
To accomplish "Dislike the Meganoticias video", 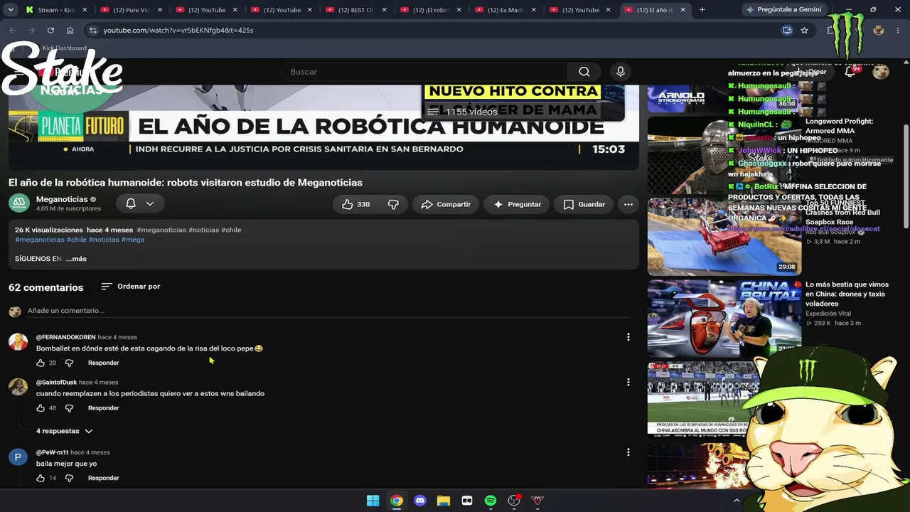I will coord(393,204).
